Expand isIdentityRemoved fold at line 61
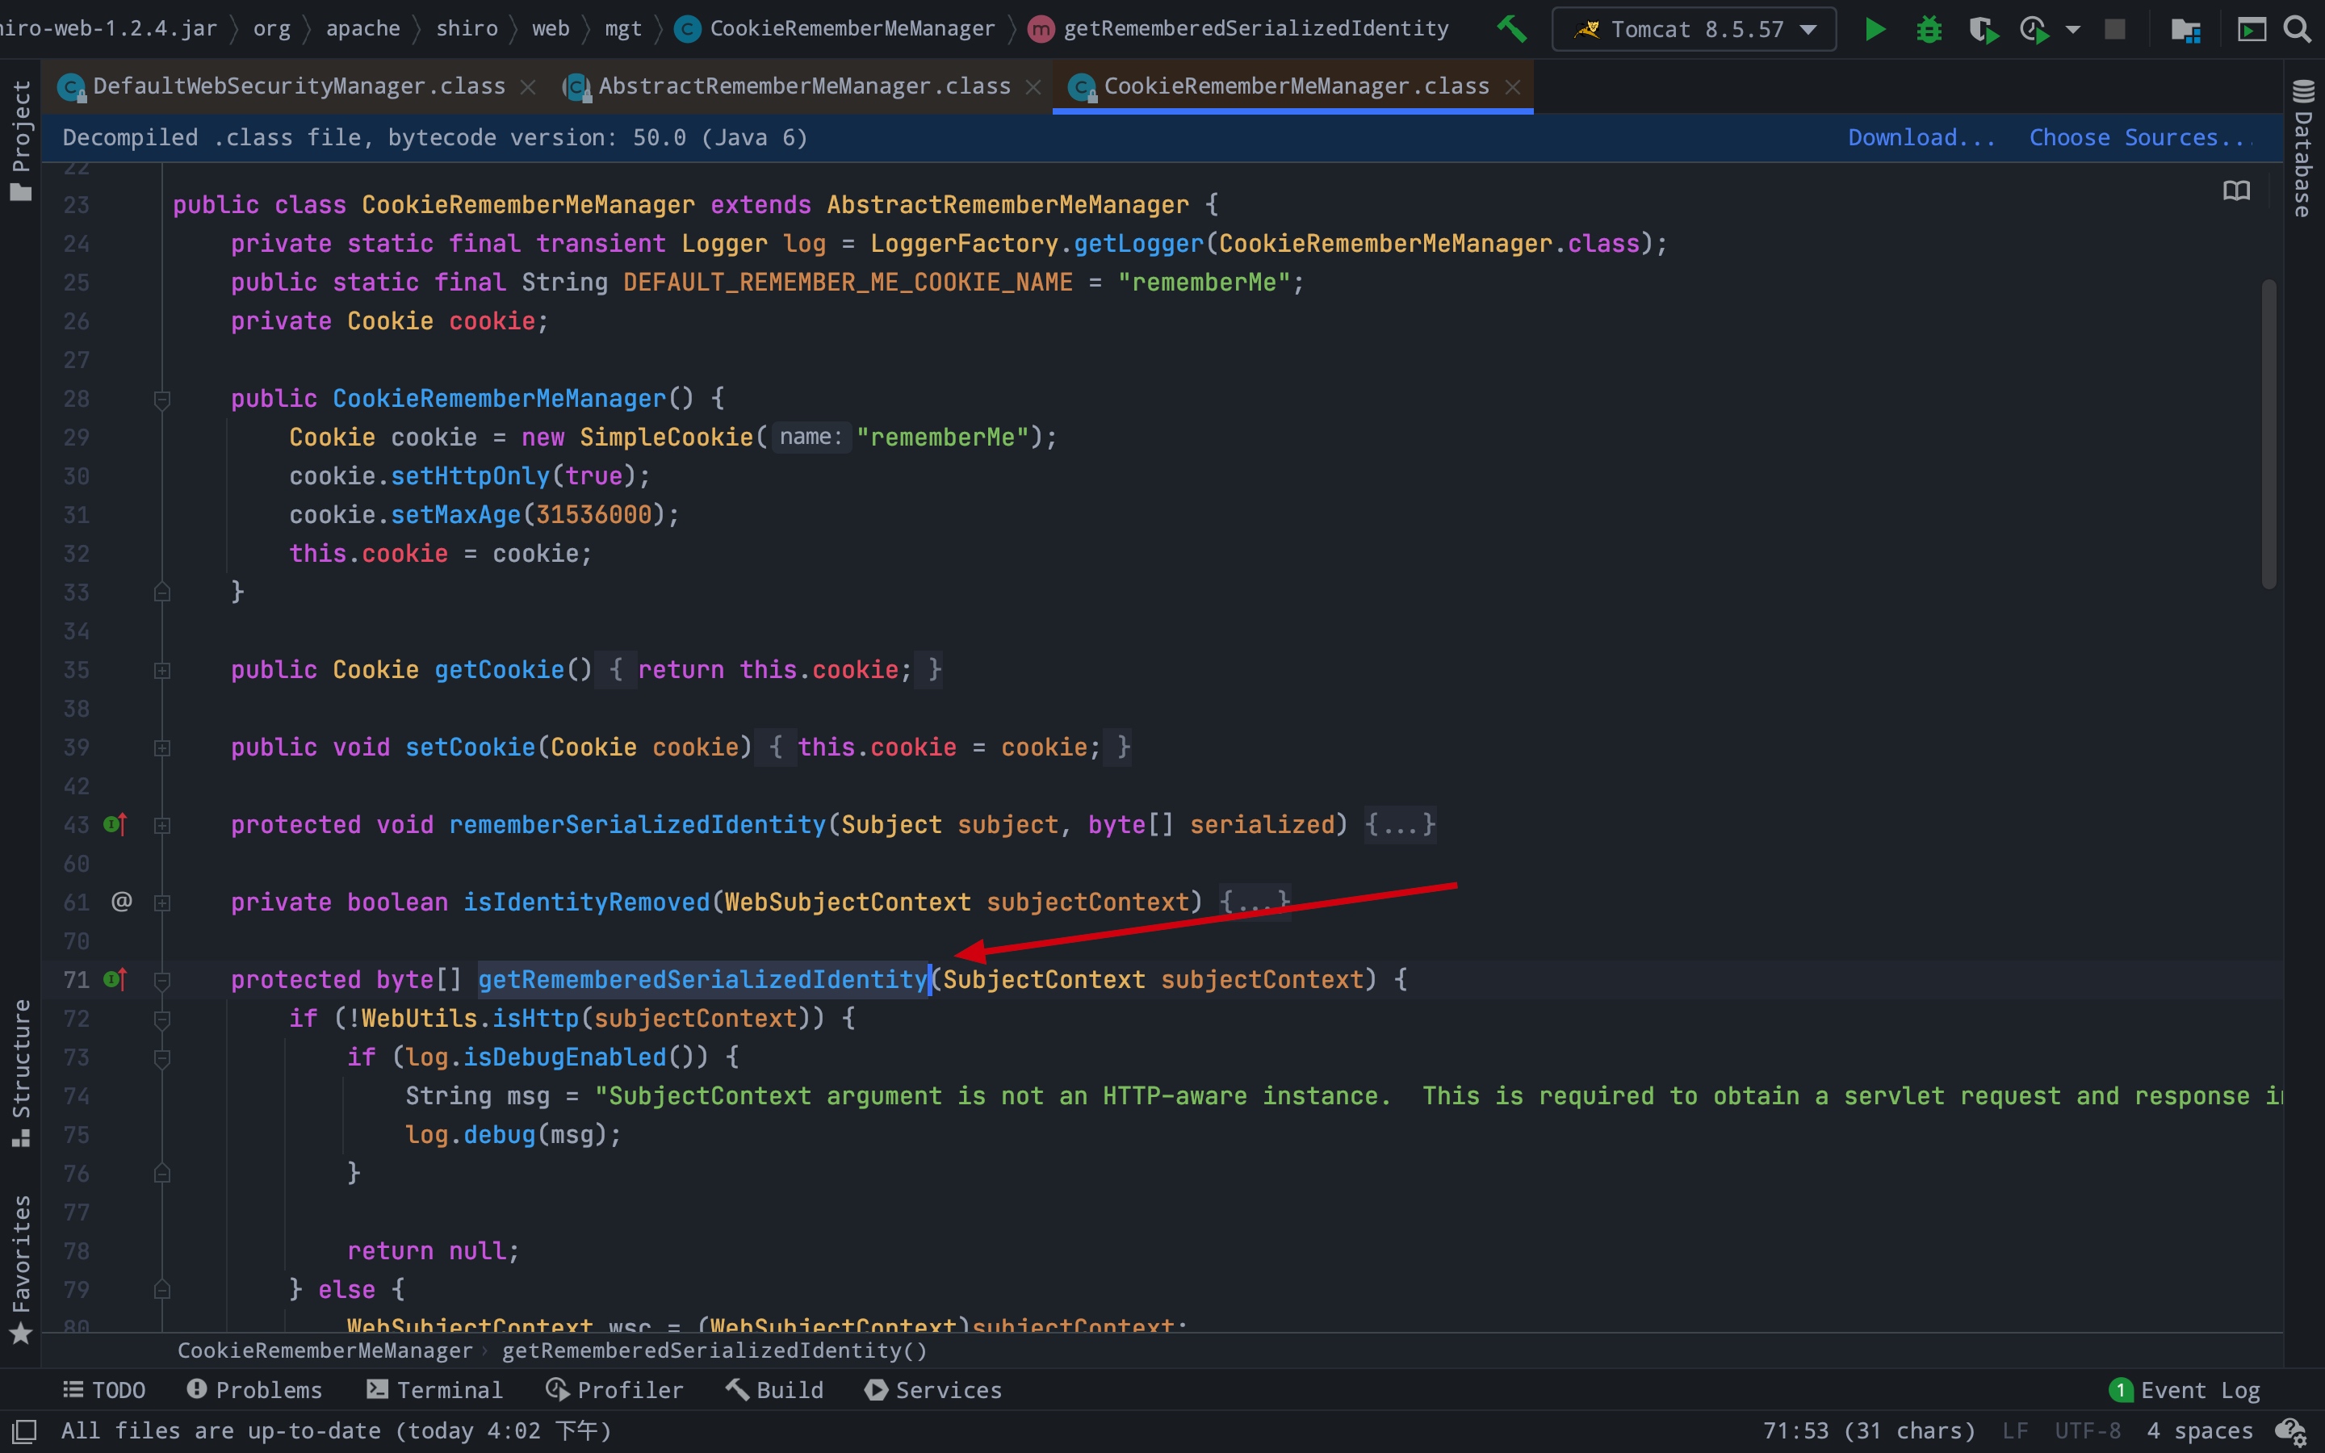2325x1453 pixels. [x=162, y=903]
